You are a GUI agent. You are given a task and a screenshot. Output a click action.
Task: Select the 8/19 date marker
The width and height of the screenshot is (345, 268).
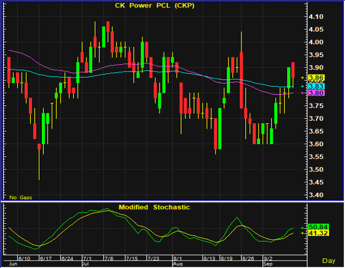click(x=227, y=259)
